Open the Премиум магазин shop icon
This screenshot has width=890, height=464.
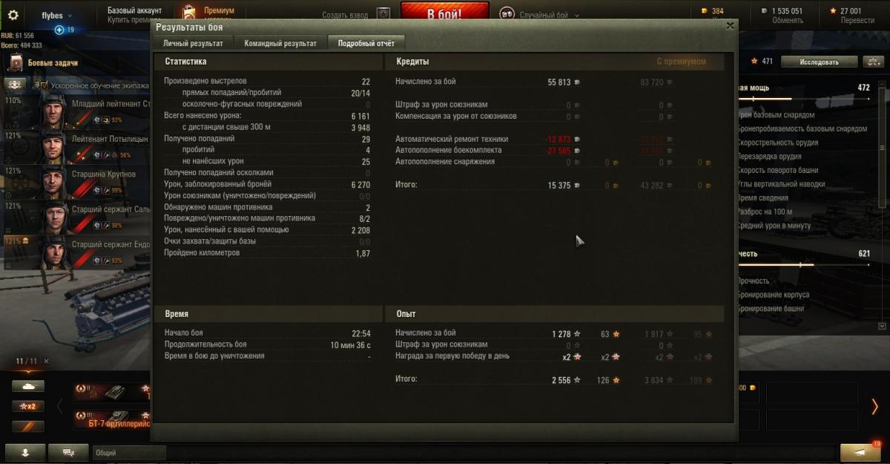click(x=190, y=13)
